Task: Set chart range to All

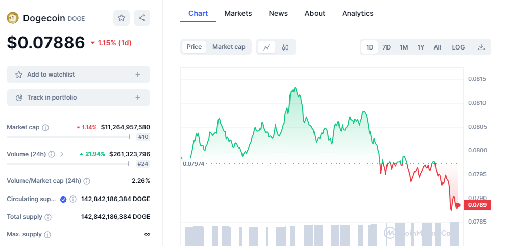Action: pos(438,47)
